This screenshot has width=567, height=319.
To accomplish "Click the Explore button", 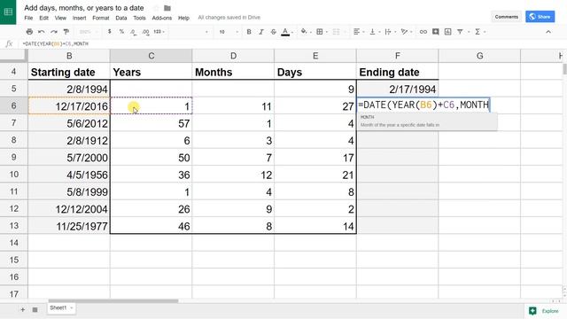I will coord(544,311).
